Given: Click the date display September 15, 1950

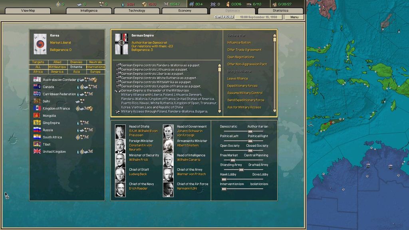Looking at the screenshot, I should pos(258,17).
